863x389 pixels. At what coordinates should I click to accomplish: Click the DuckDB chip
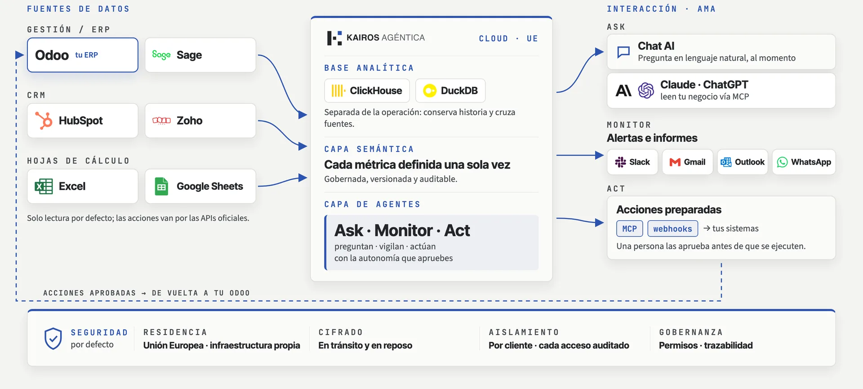pyautogui.click(x=450, y=91)
